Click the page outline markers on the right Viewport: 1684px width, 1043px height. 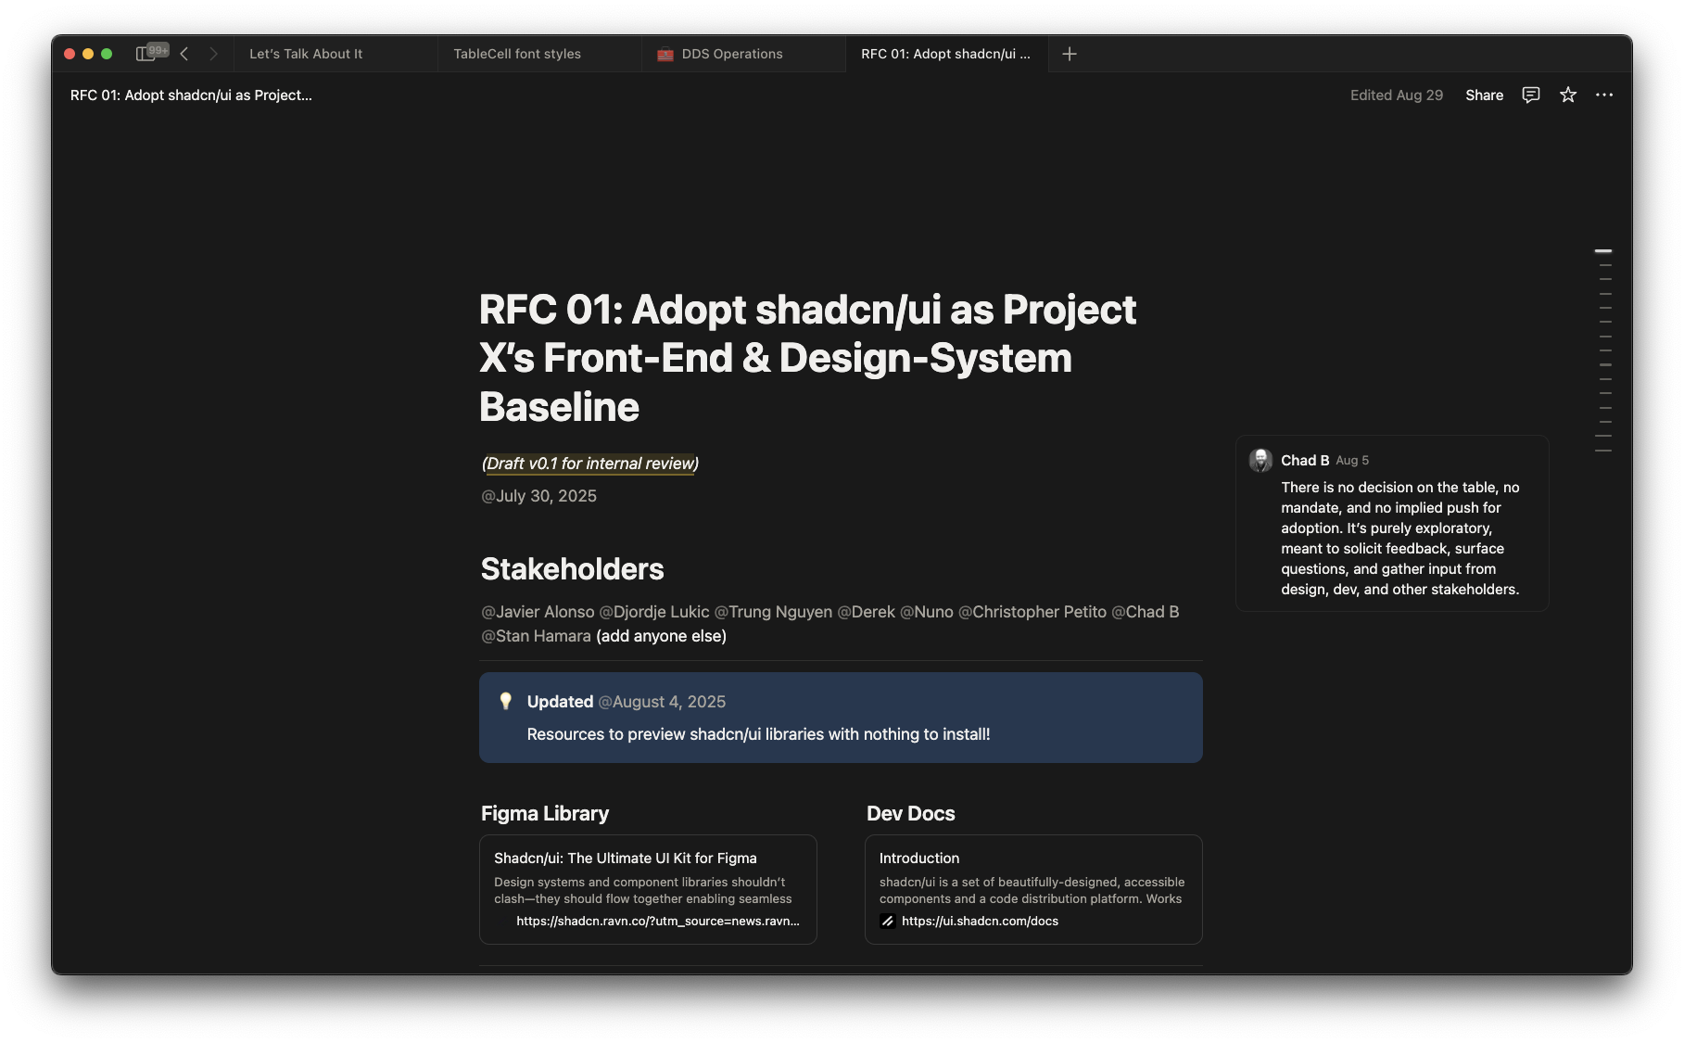(x=1603, y=352)
